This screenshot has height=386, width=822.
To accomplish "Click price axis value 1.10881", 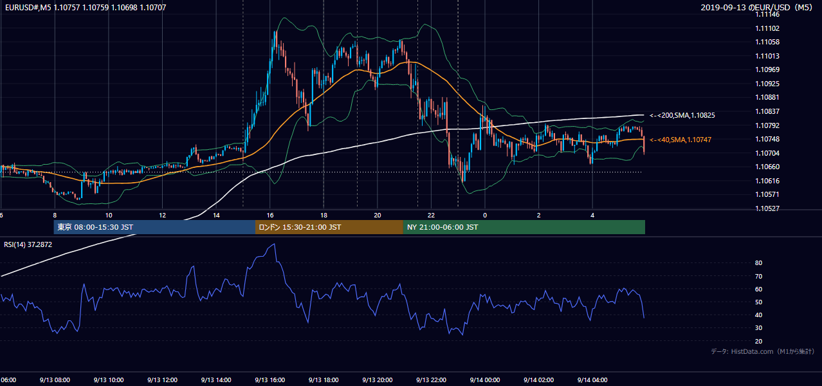I will 767,97.
